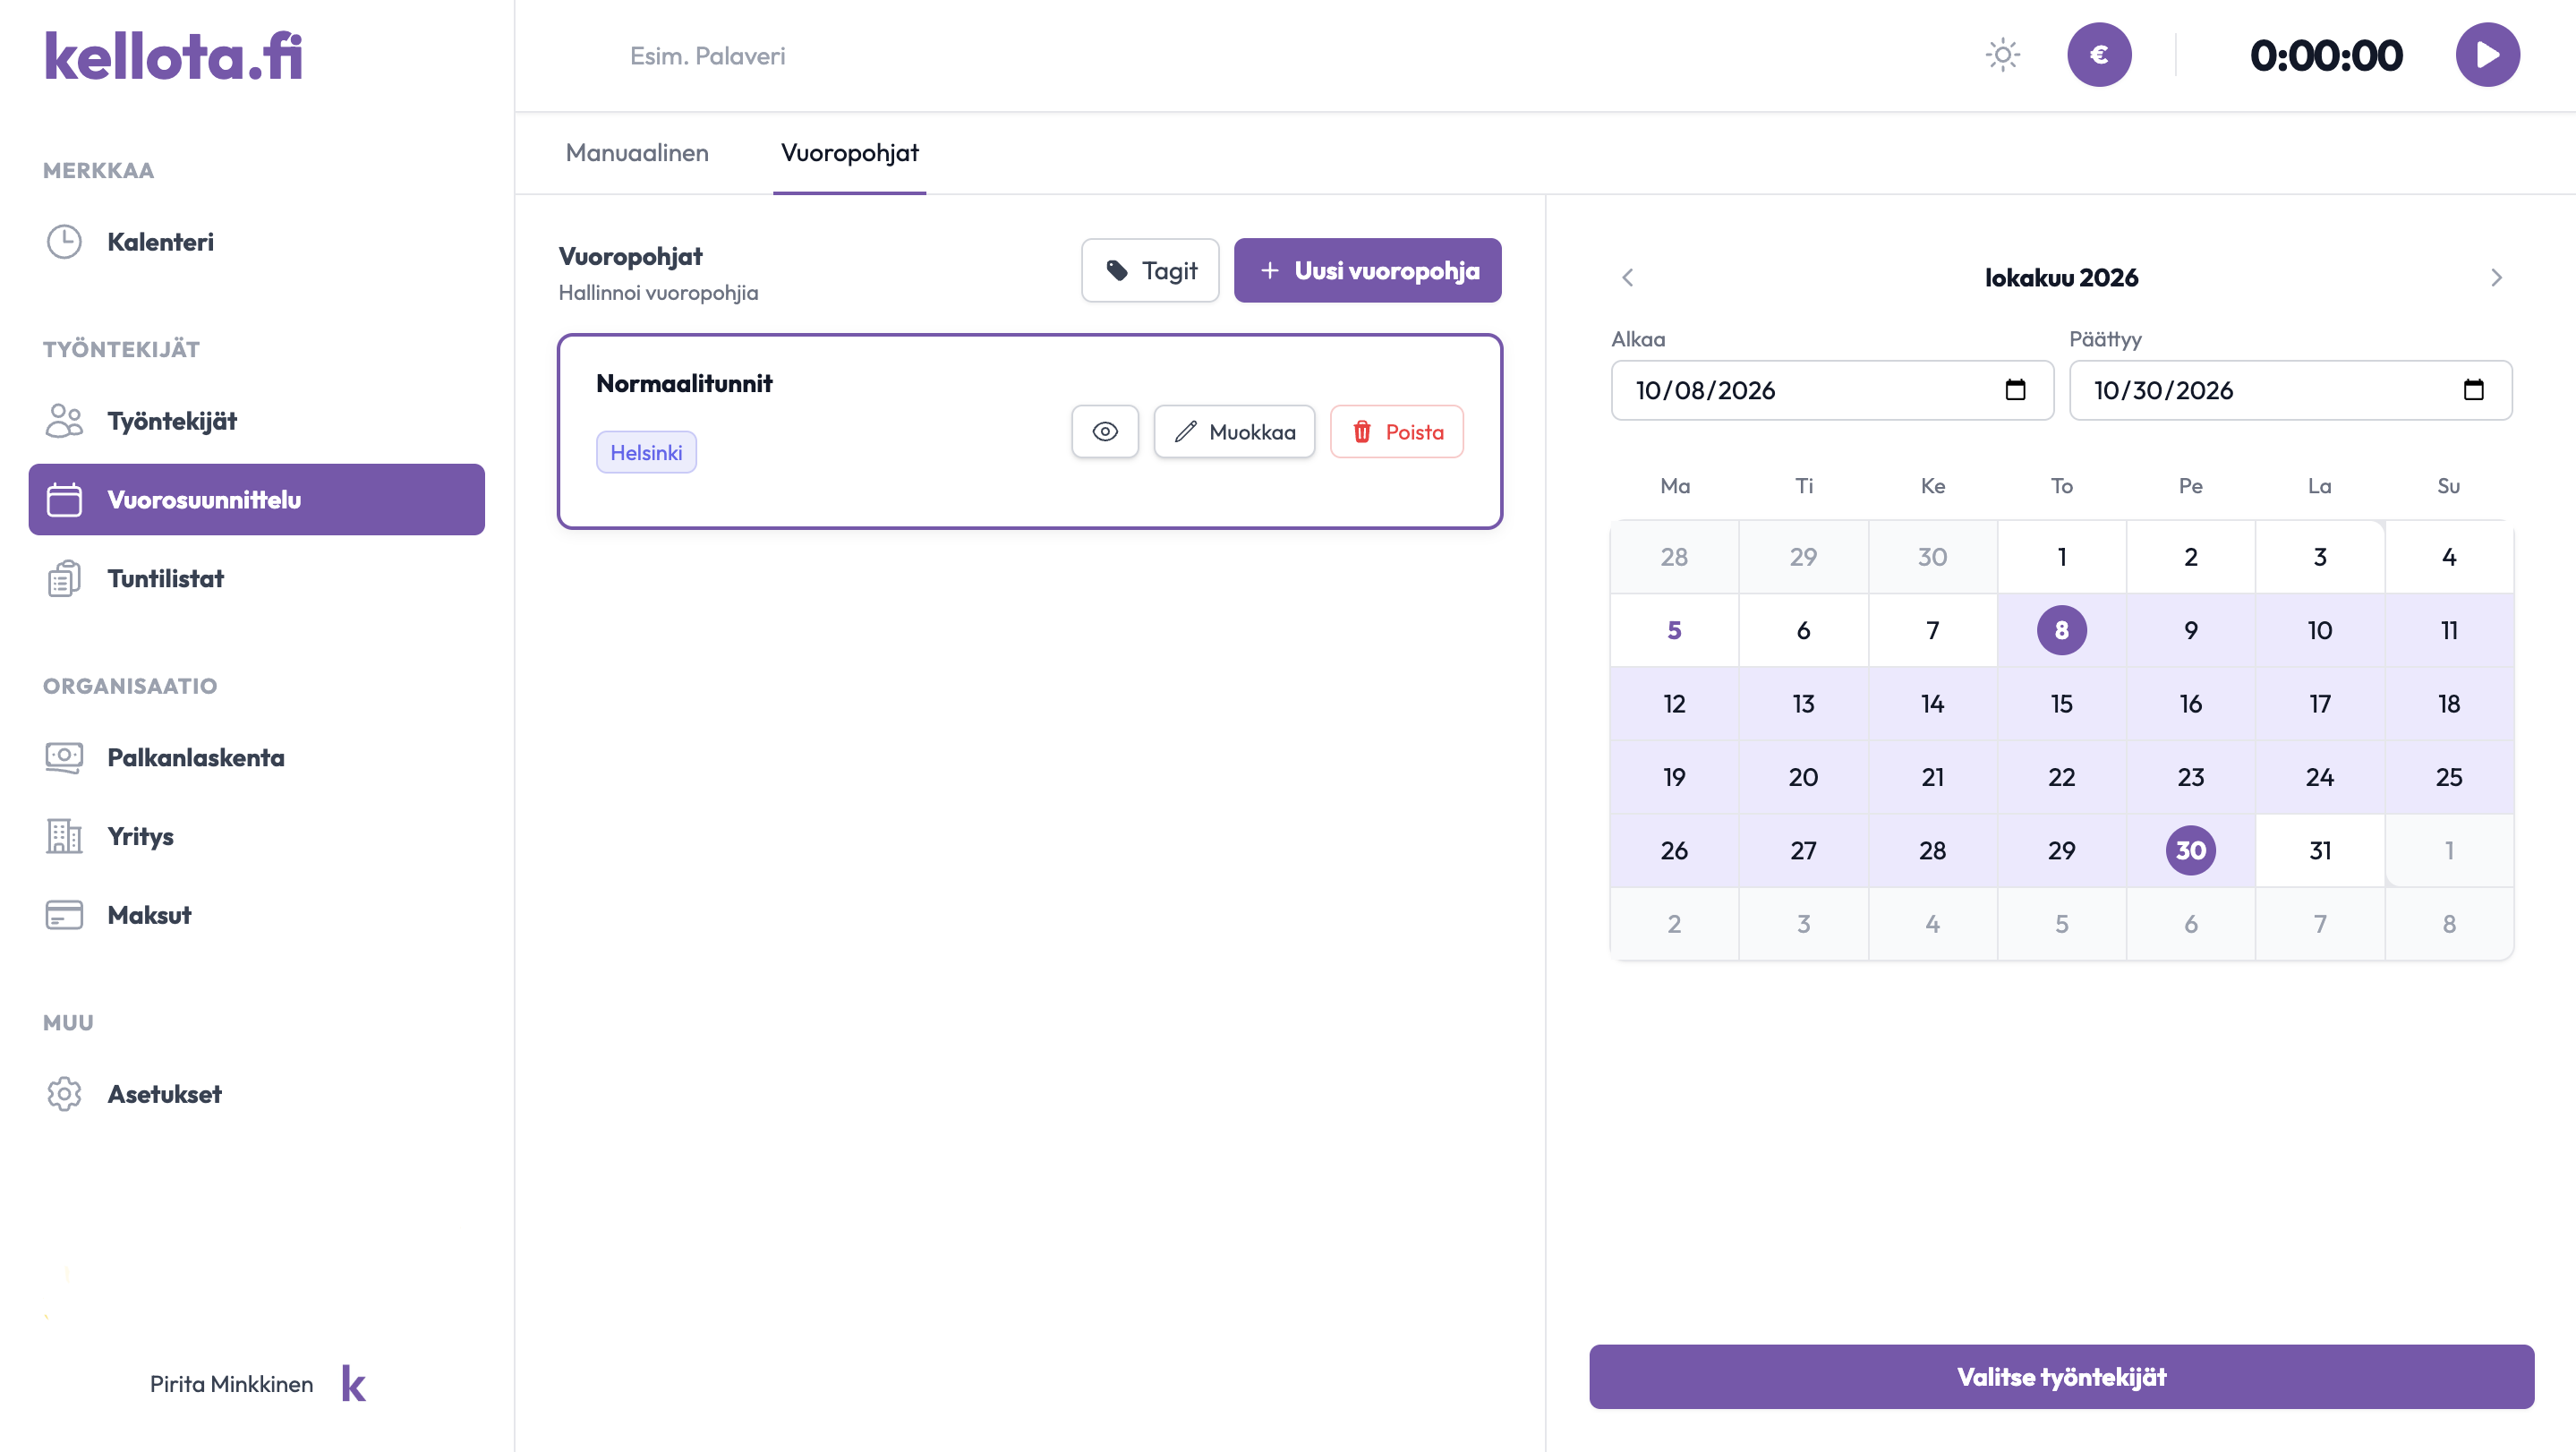Select day 30 highlighted in October
The width and height of the screenshot is (2576, 1452).
coord(2190,850)
